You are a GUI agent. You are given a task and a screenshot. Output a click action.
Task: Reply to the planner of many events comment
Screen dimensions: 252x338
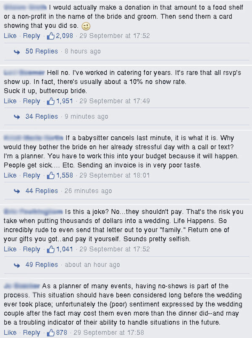[31, 333]
